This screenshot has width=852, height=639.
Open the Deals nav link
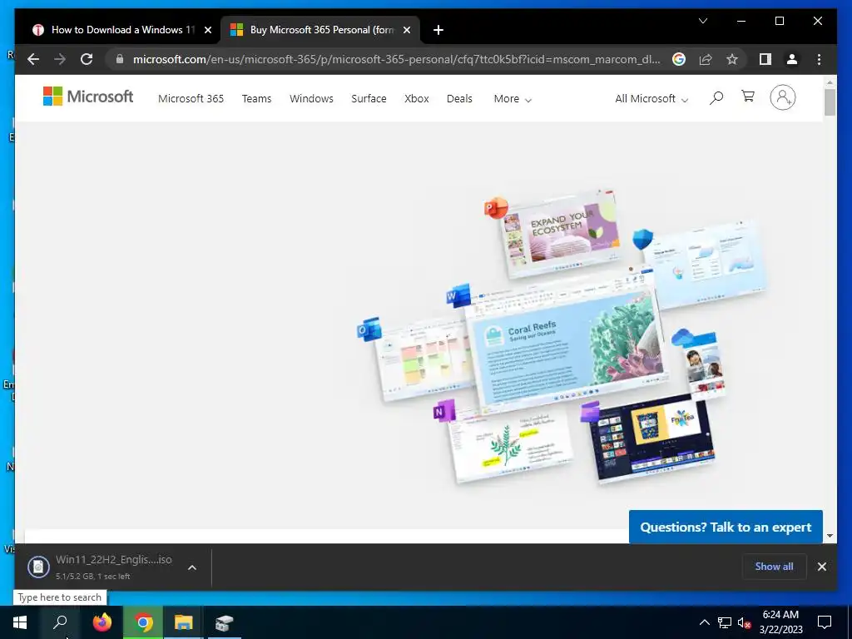pyautogui.click(x=459, y=98)
